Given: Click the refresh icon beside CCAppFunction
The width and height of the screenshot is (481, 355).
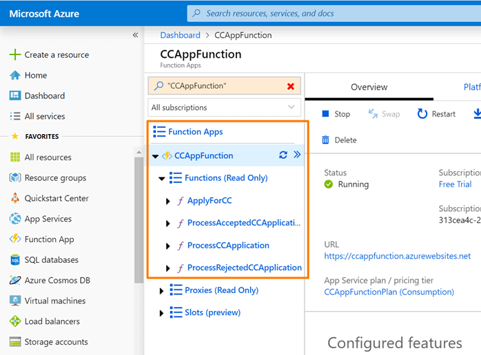Looking at the screenshot, I should point(283,155).
